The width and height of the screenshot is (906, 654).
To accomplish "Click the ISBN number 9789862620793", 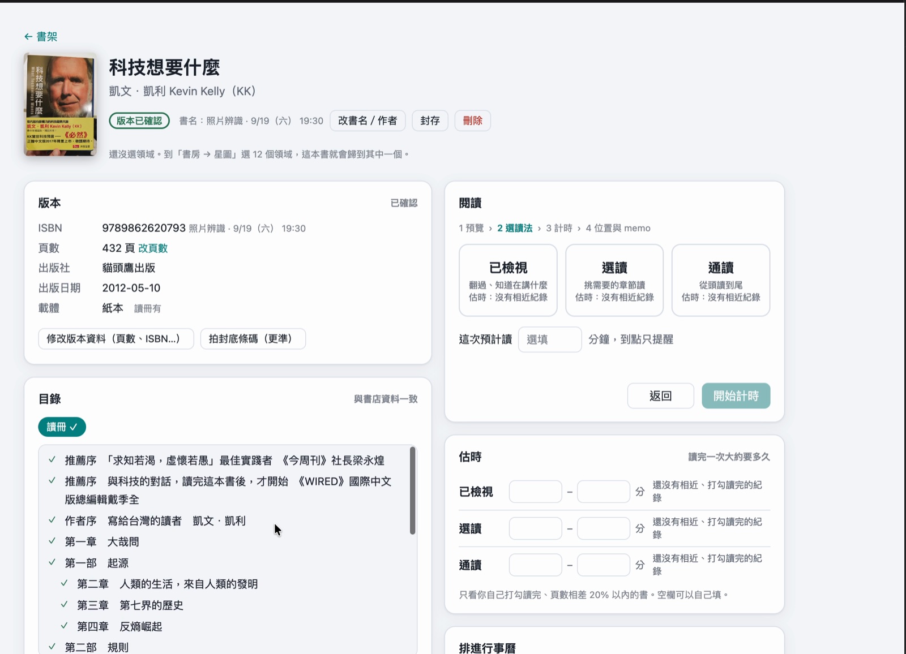I will 144,228.
